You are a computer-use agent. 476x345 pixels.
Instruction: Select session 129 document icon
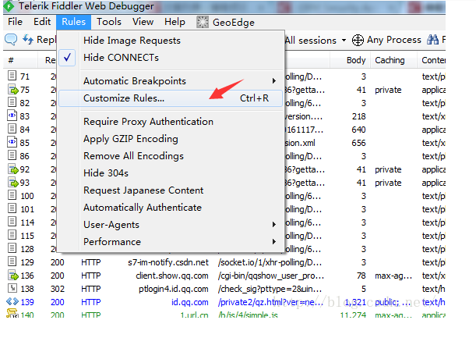pos(12,261)
